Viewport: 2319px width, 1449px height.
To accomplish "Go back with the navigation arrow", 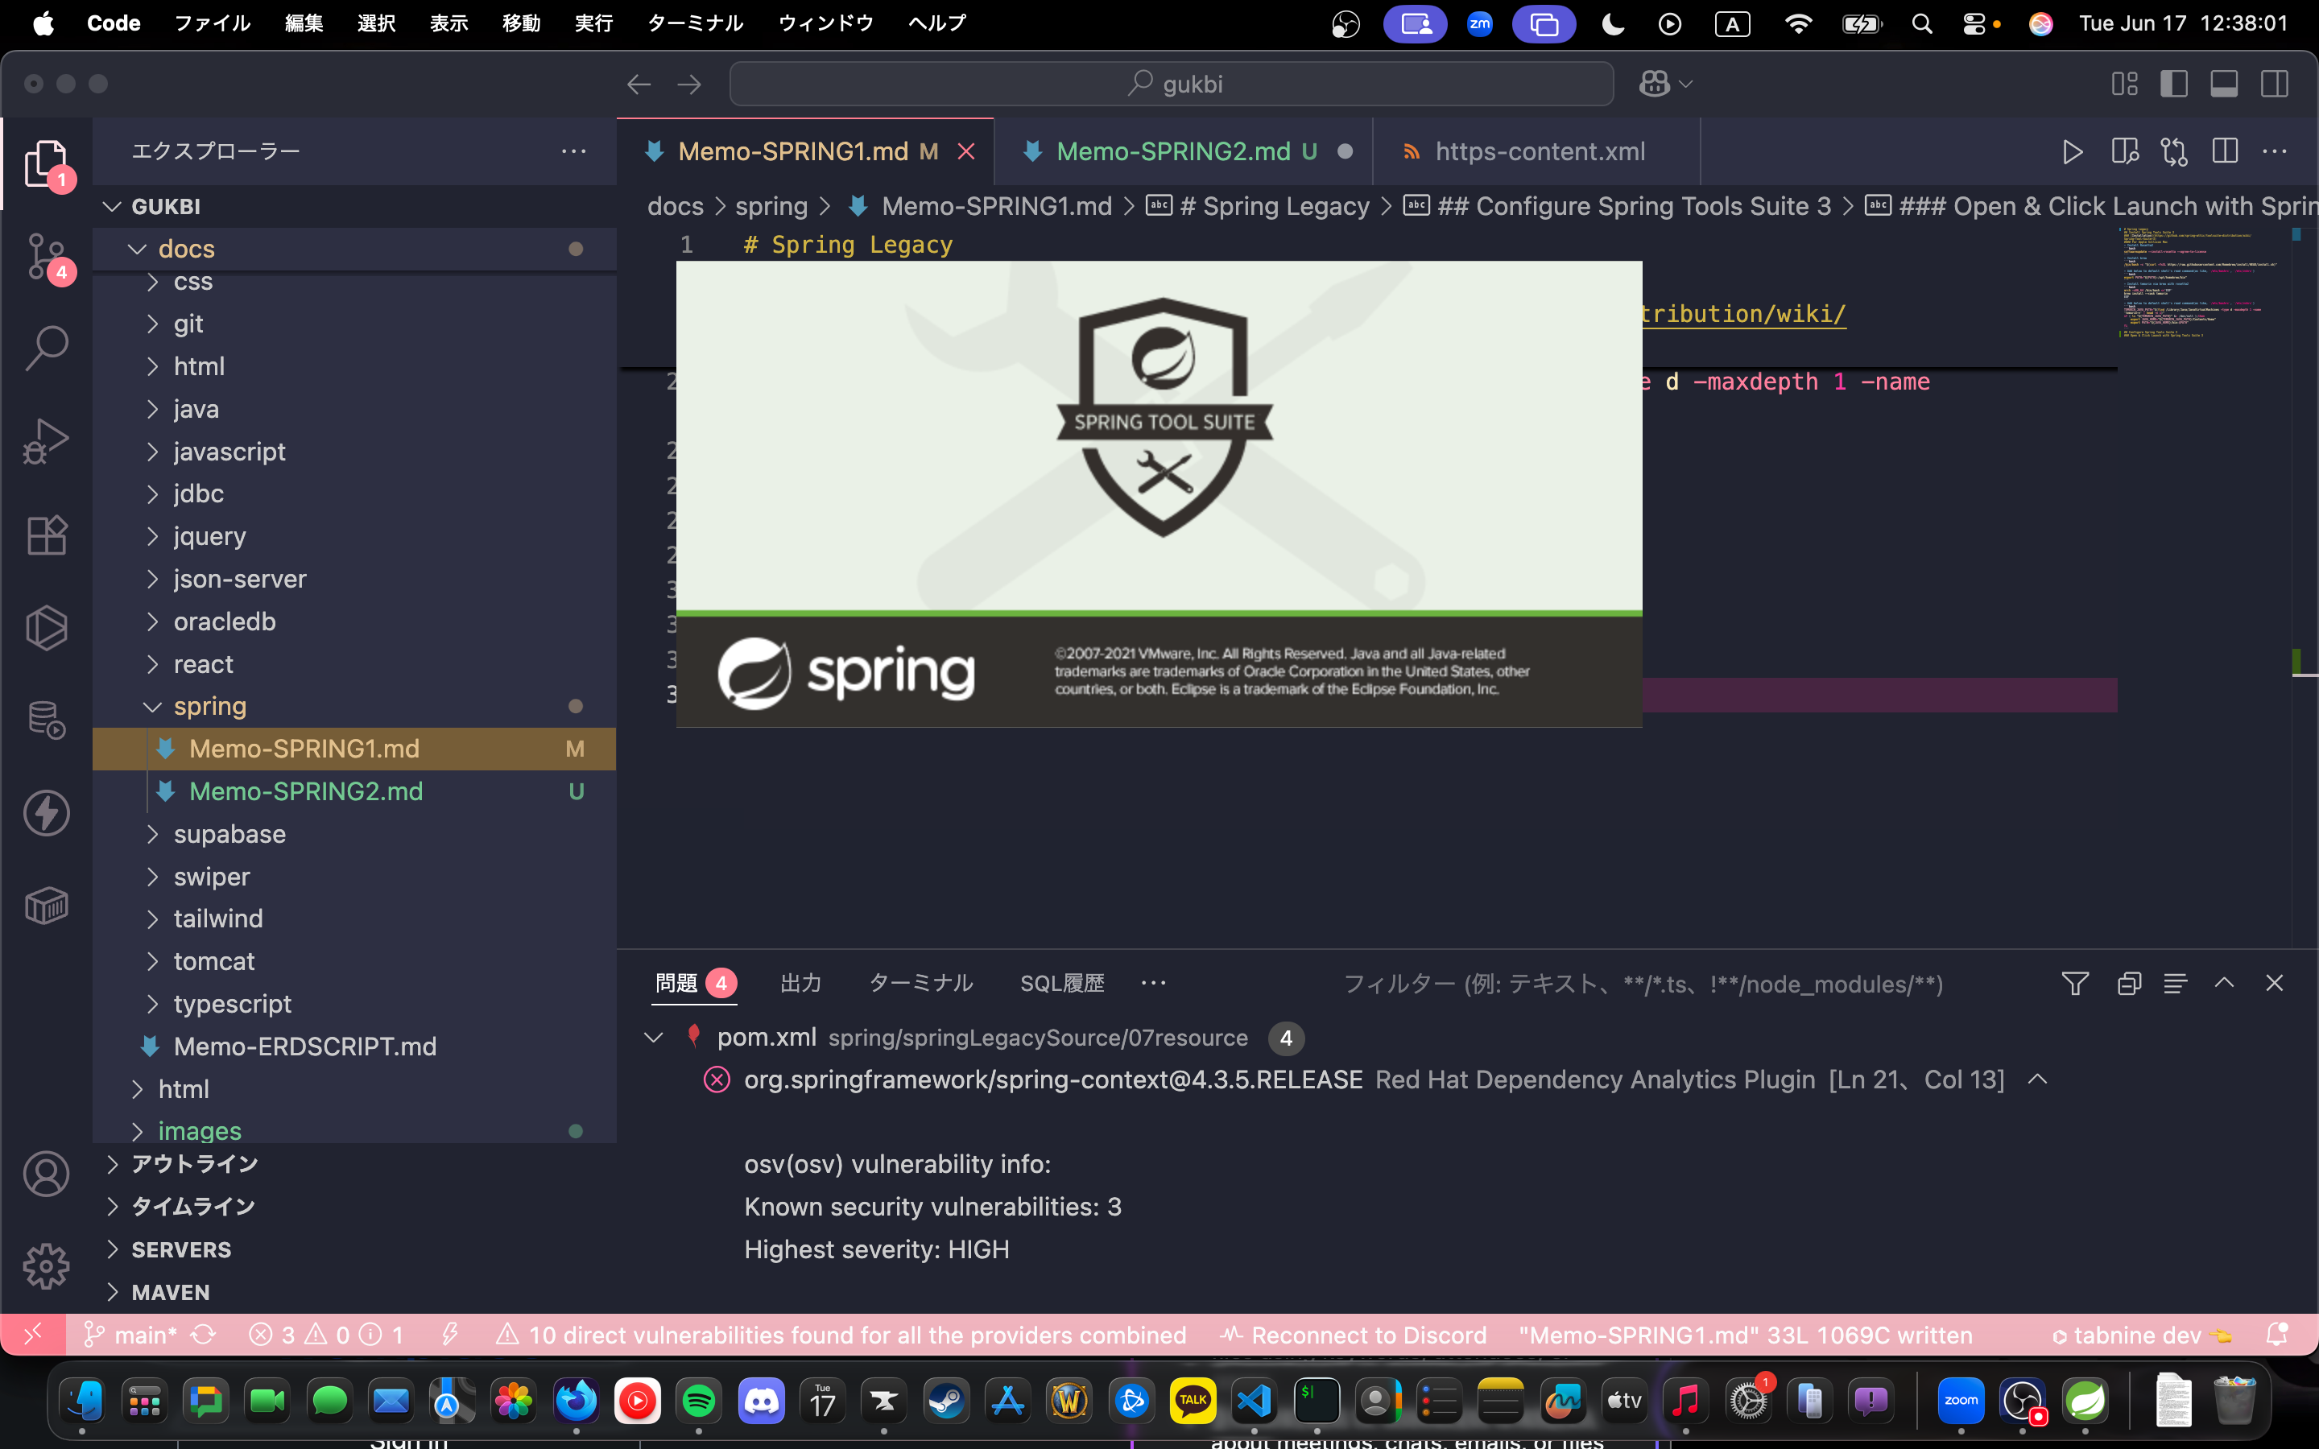I will tap(639, 85).
